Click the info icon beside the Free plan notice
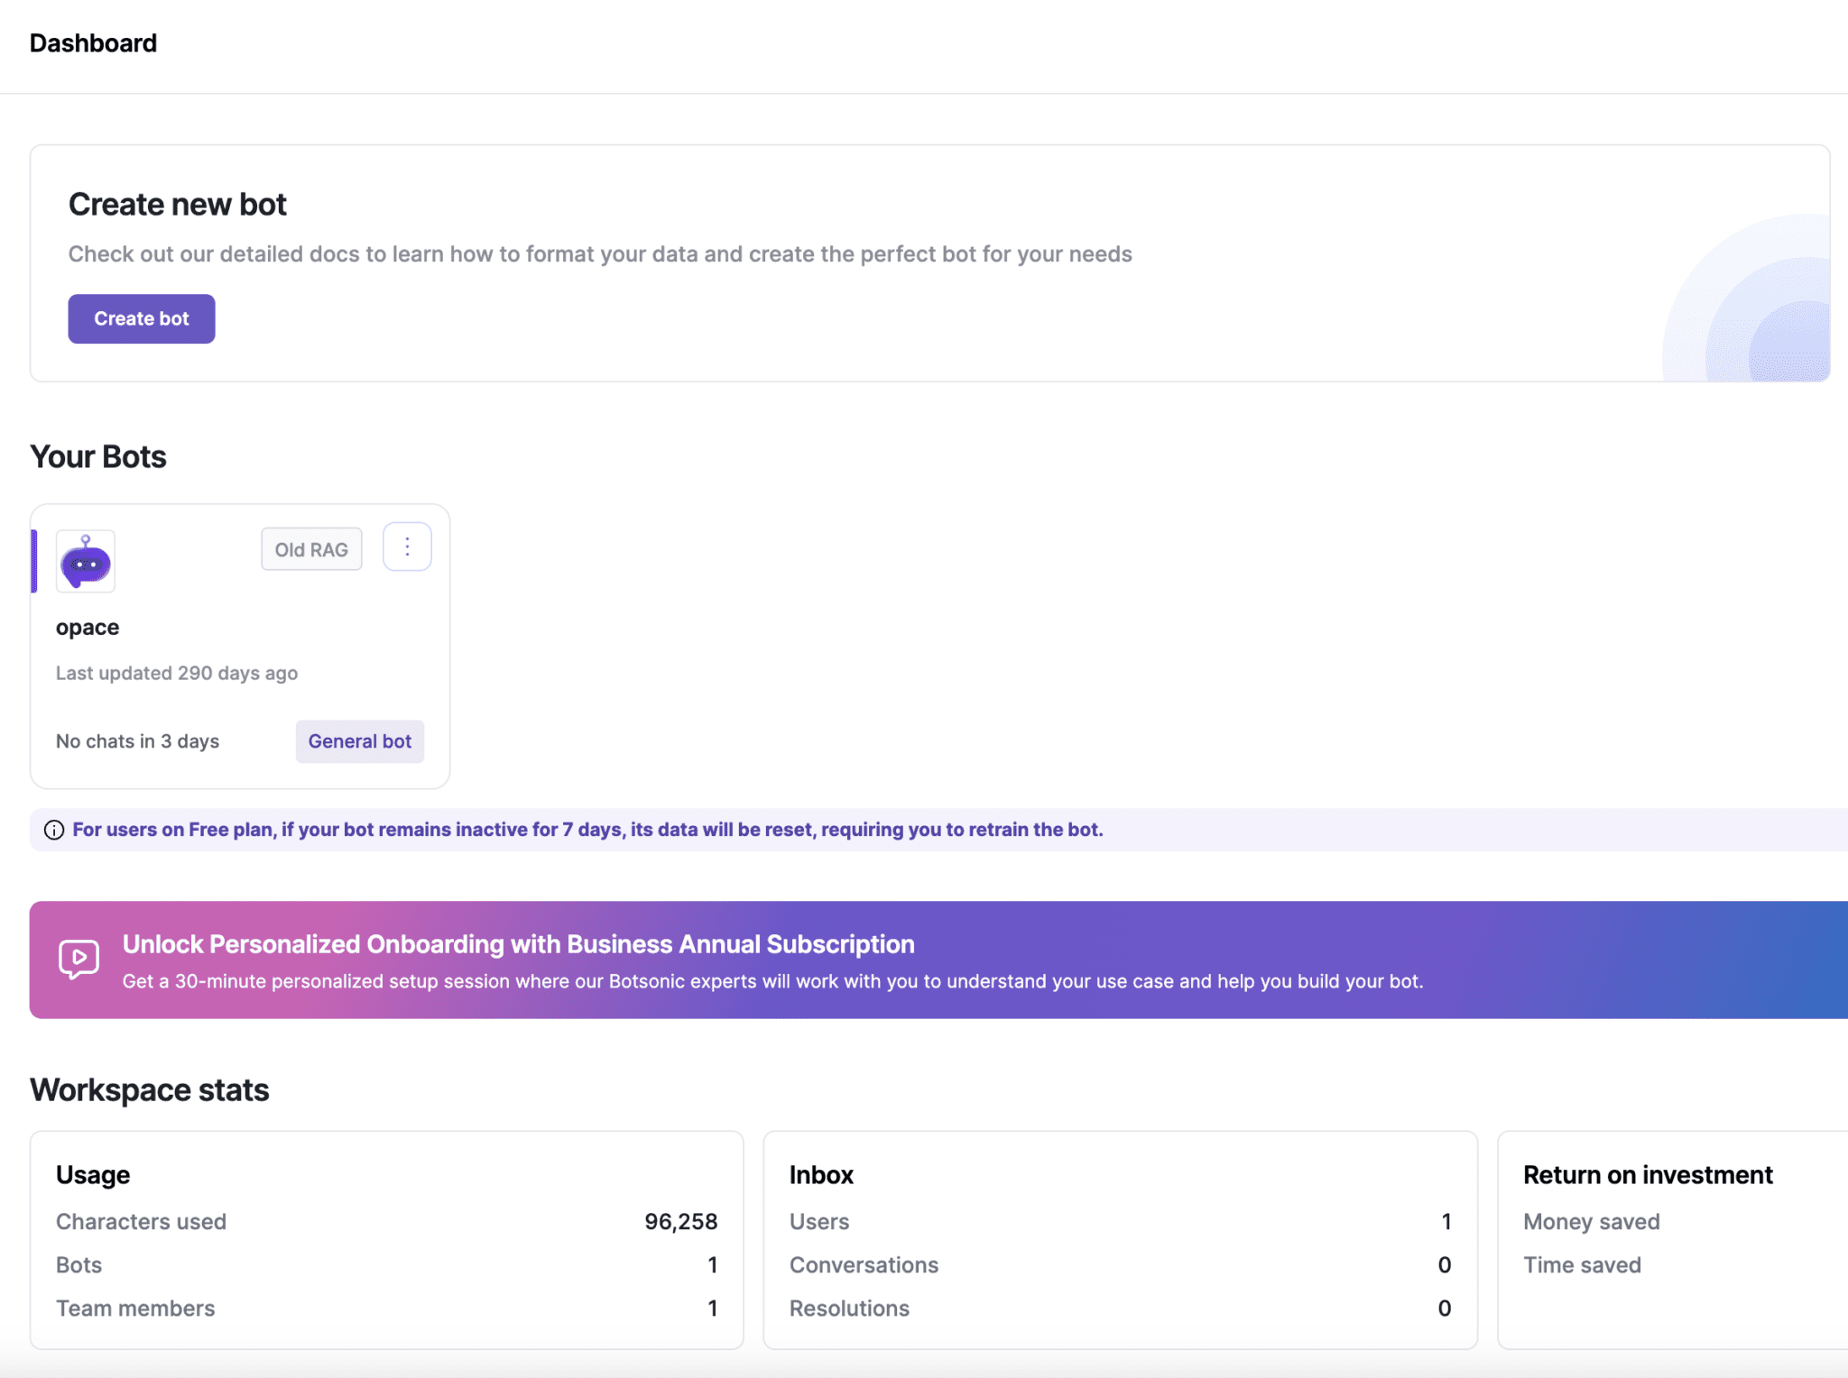Image resolution: width=1848 pixels, height=1378 pixels. [x=52, y=830]
